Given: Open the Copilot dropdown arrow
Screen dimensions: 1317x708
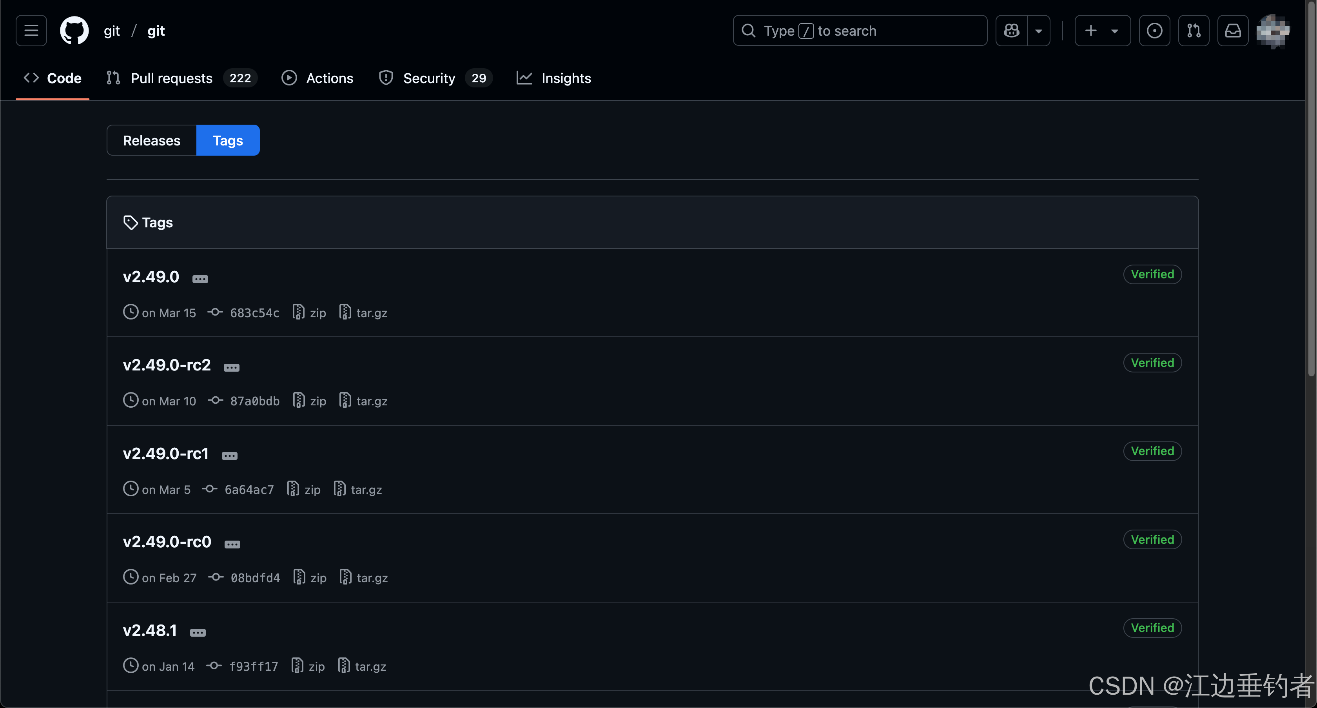Looking at the screenshot, I should click(1038, 31).
